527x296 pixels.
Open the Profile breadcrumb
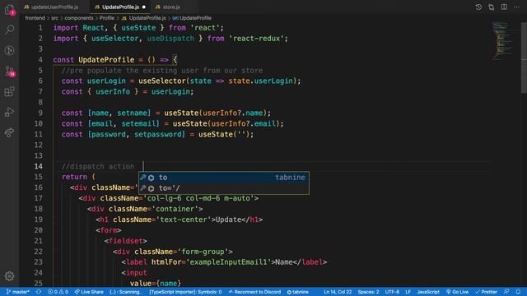107,18
